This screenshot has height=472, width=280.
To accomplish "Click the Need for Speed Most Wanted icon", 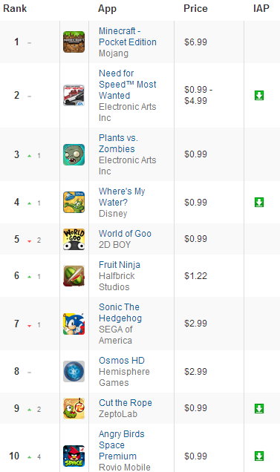I will point(74,96).
